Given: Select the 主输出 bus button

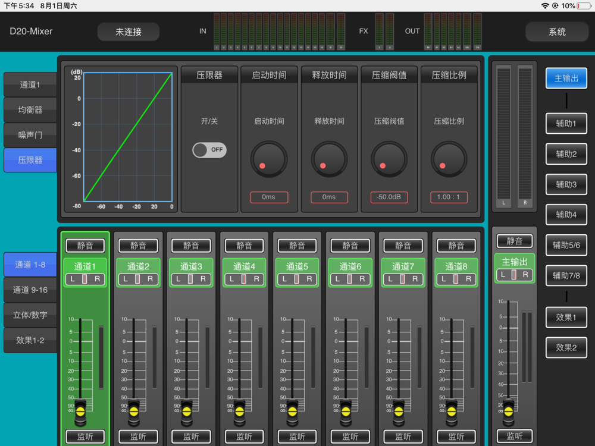Looking at the screenshot, I should pyautogui.click(x=566, y=78).
